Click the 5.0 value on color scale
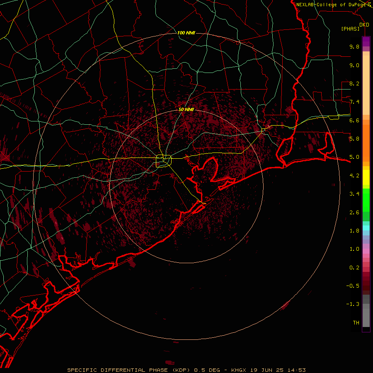 click(x=354, y=157)
